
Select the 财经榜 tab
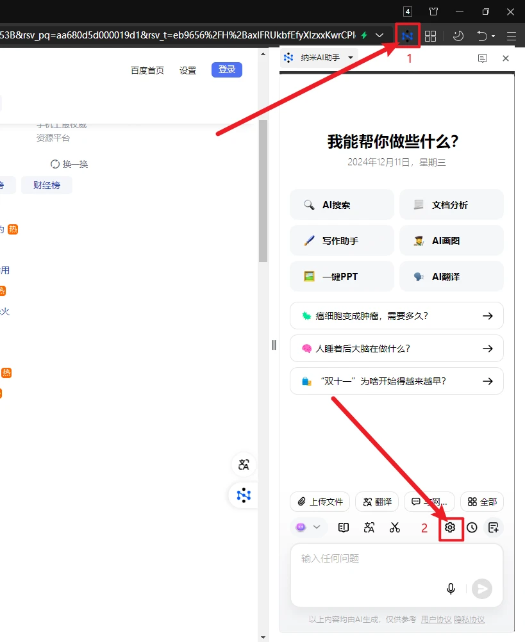pos(47,185)
